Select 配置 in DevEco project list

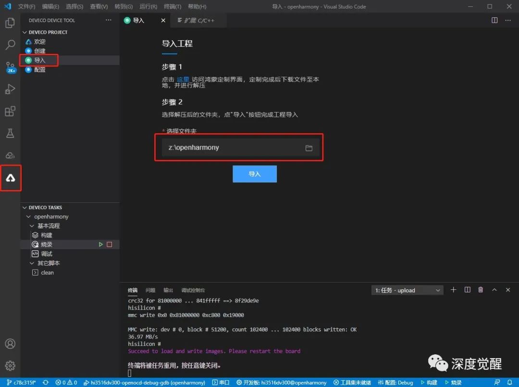pos(40,70)
